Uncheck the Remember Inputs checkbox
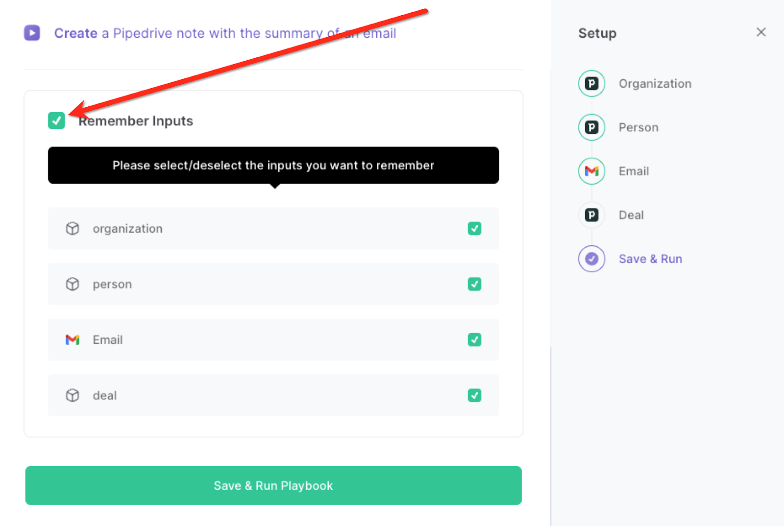The width and height of the screenshot is (784, 526). click(56, 120)
